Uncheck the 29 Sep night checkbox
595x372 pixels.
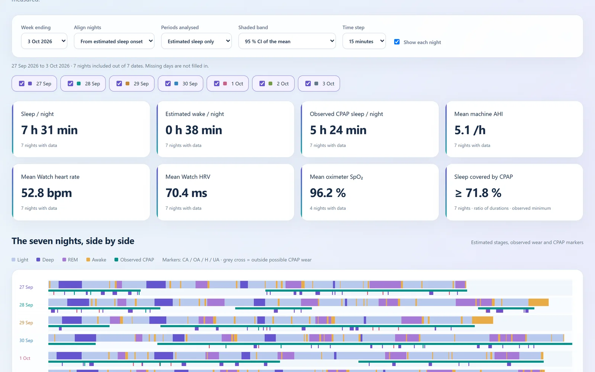click(x=119, y=84)
